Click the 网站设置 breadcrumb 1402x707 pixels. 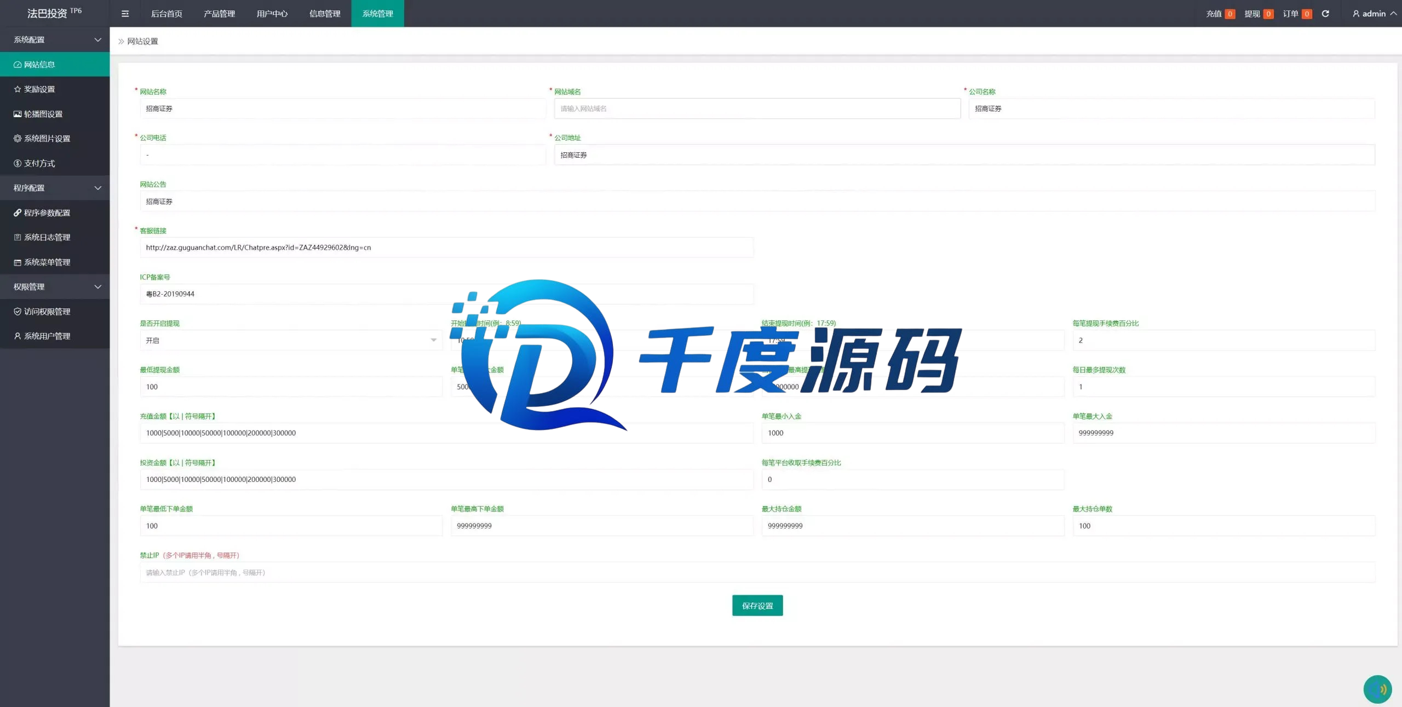142,41
